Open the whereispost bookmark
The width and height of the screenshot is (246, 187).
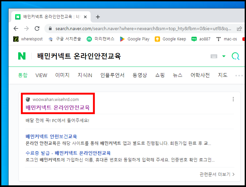click(28, 39)
